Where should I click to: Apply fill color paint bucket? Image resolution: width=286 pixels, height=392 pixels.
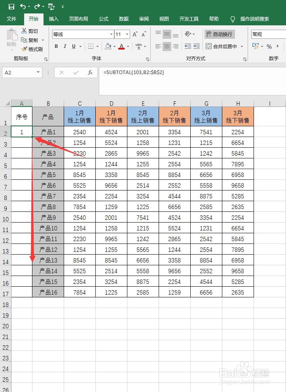(108, 46)
